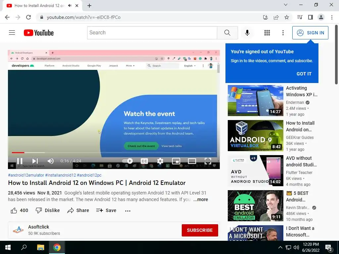Expand description with ...more

click(201, 199)
